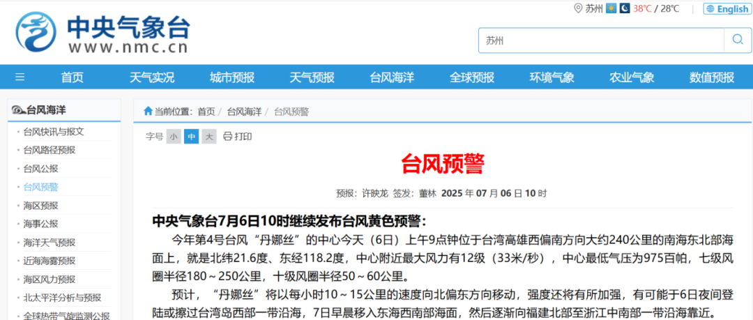Click the city search field containing 苏州
753x320 pixels.
[x=600, y=40]
